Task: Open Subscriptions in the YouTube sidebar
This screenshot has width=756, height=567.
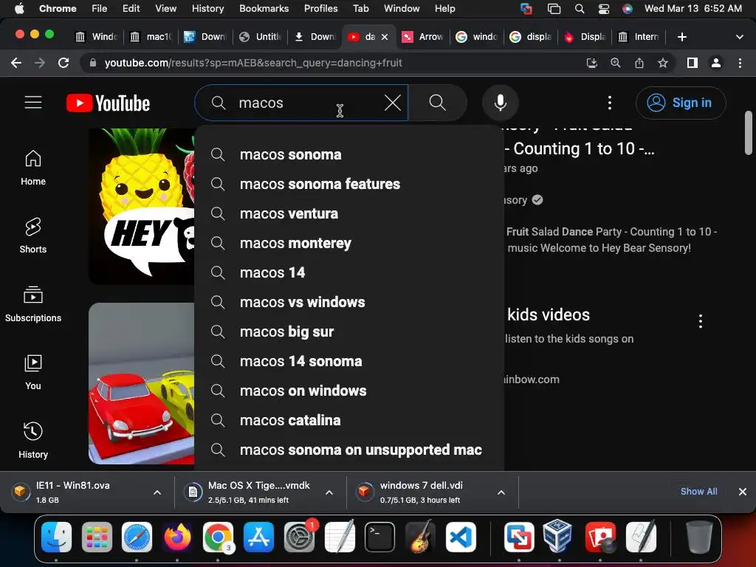Action: [x=33, y=304]
